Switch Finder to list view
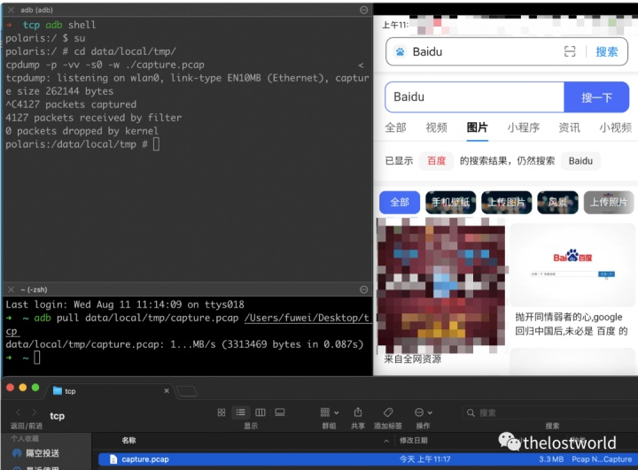Screen dimensions: 638x470 point(240,412)
